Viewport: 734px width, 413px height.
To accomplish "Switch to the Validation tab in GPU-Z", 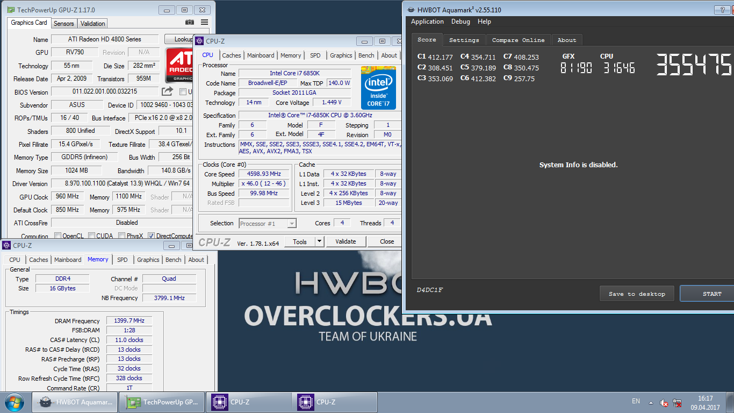I will (93, 24).
